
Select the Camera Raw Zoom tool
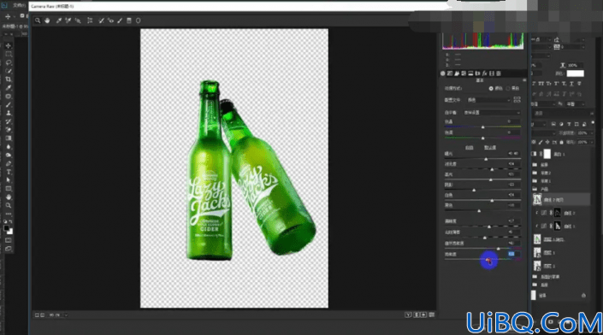pyautogui.click(x=38, y=21)
